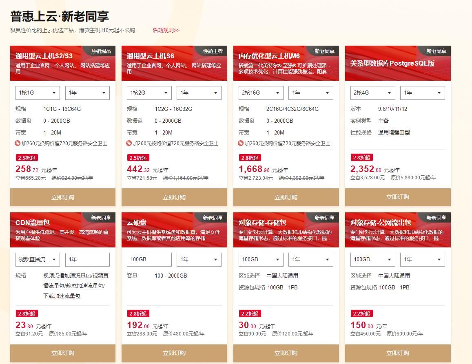Click price 442.32 元起/年
This screenshot has width=472, height=364.
click(x=148, y=169)
